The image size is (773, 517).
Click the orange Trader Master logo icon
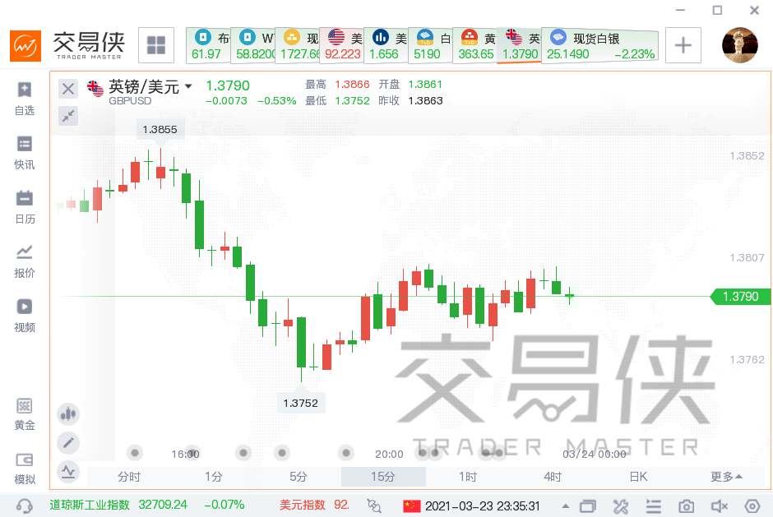click(x=25, y=46)
